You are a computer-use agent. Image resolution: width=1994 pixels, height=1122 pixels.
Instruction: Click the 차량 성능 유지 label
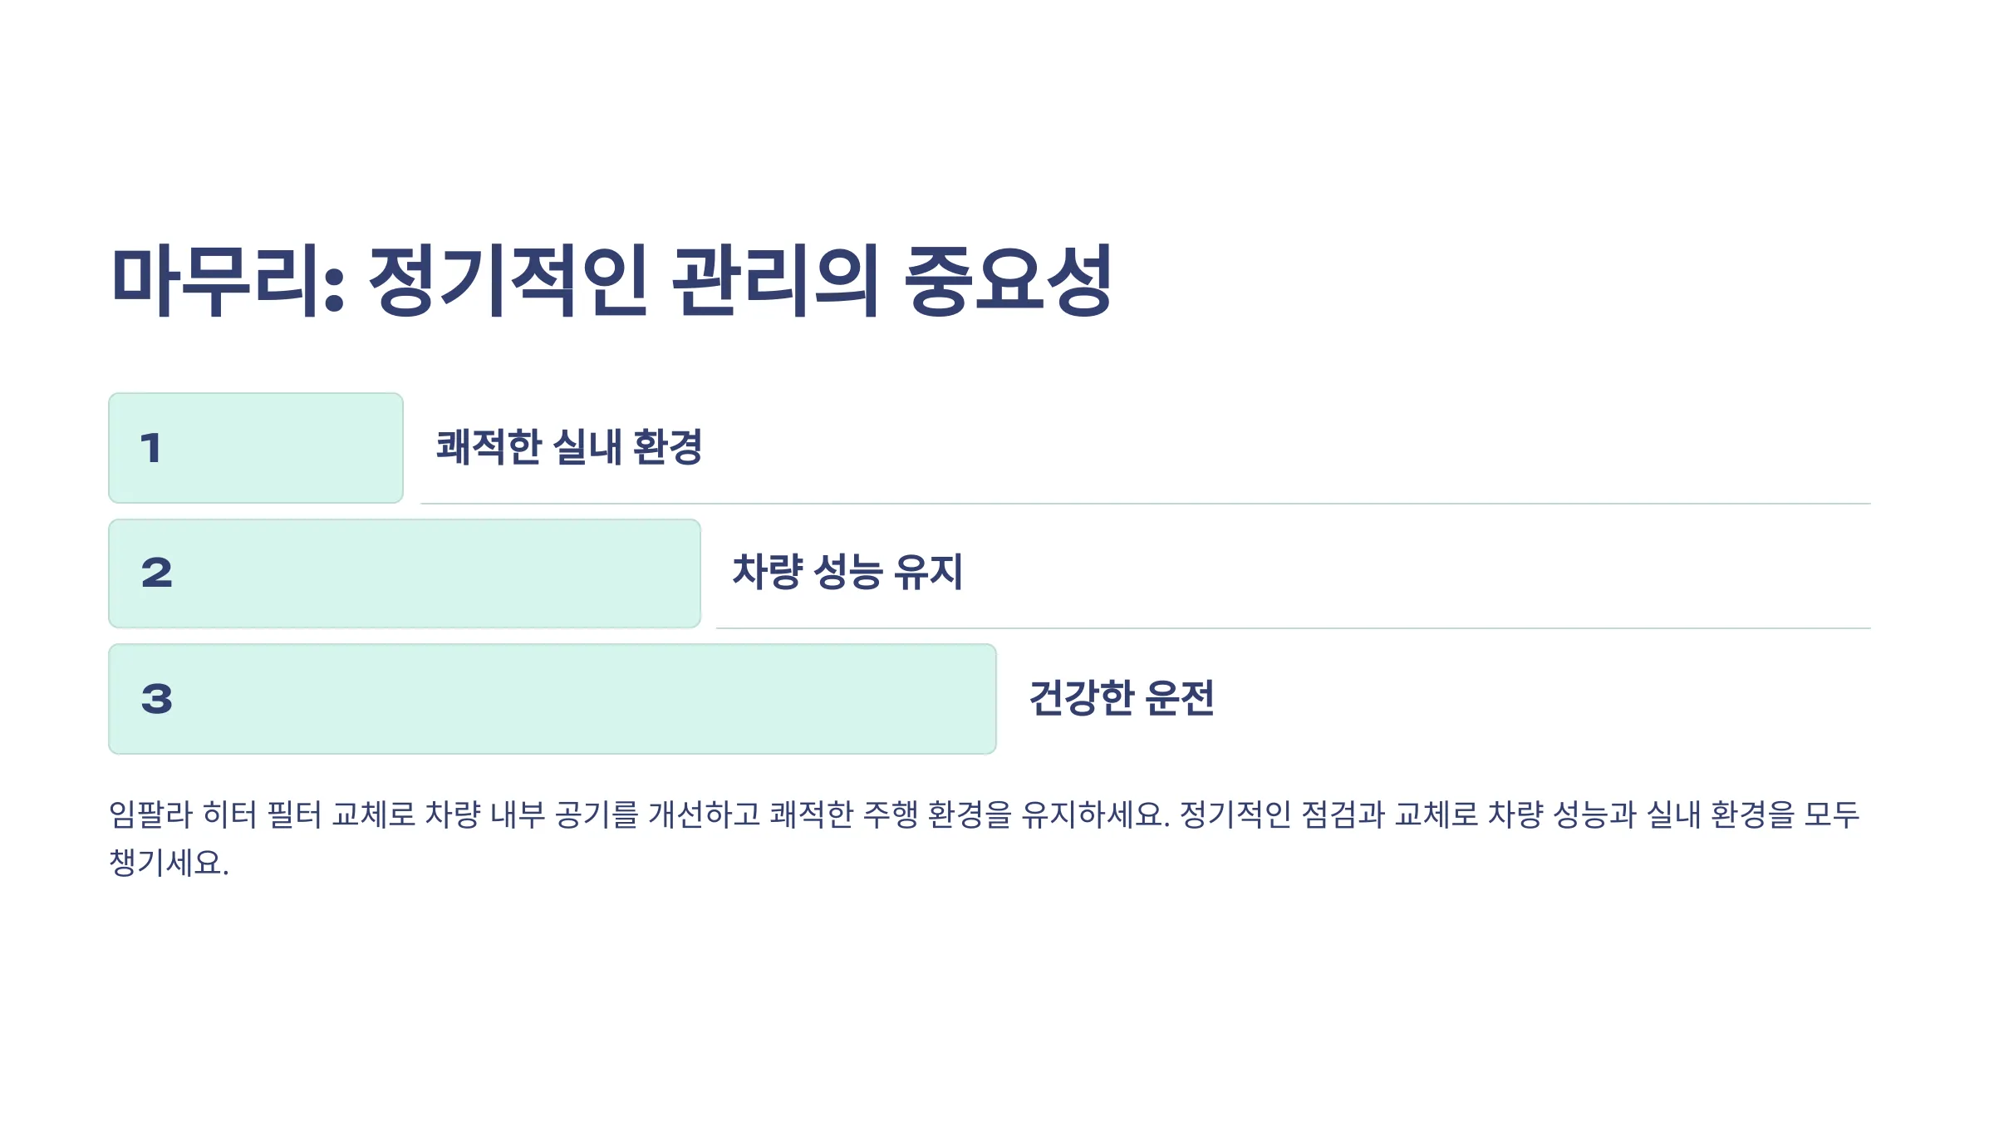[x=847, y=572]
